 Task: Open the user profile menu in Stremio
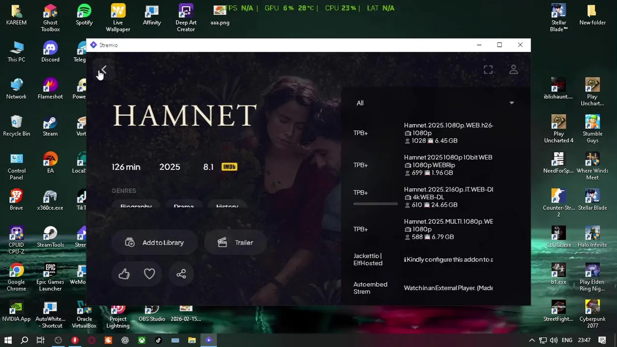[513, 70]
